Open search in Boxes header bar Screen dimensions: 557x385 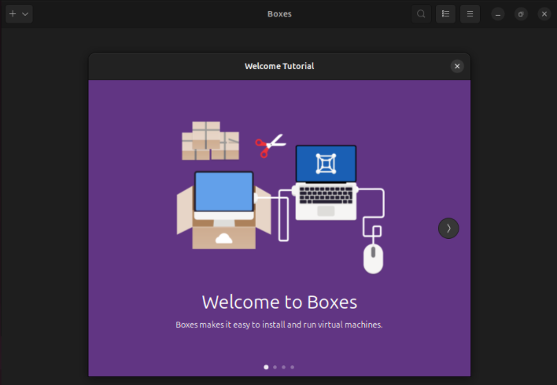[421, 14]
